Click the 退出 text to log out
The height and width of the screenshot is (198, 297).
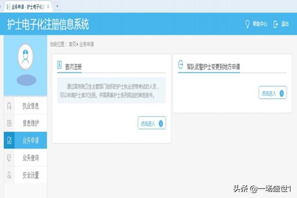coord(285,24)
